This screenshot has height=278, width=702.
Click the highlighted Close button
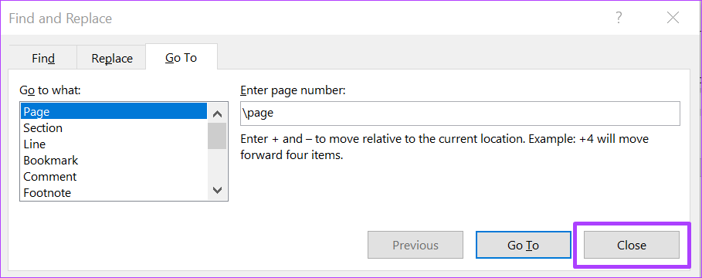tap(631, 245)
